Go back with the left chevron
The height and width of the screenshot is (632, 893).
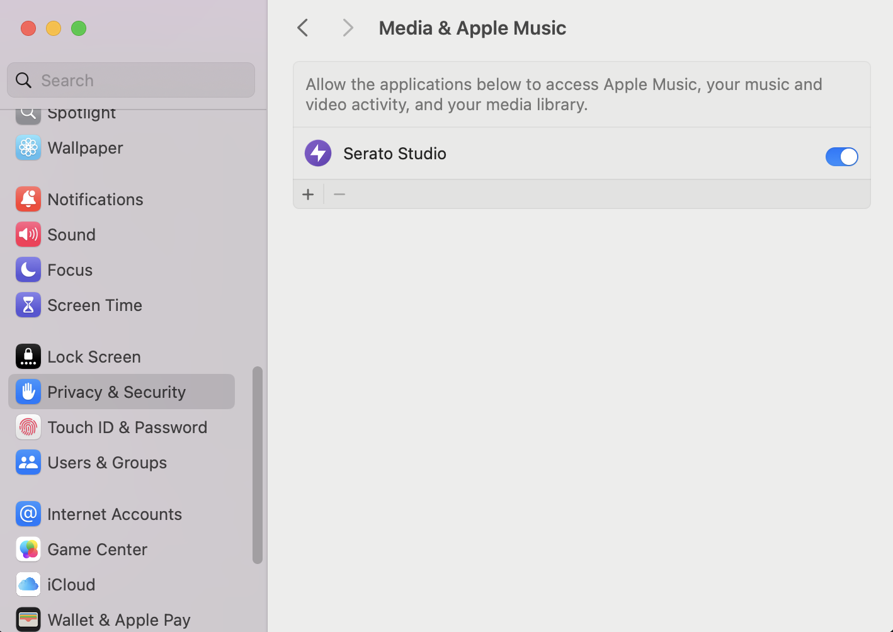(303, 28)
